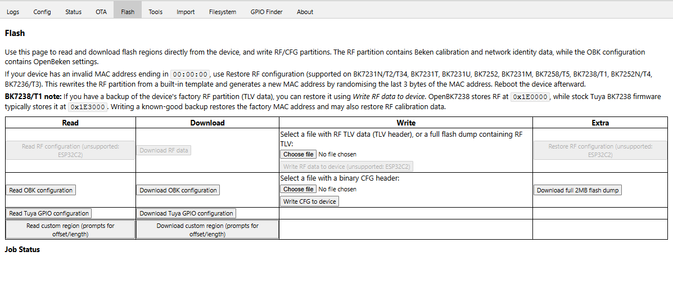Open the GPIO Finder tab
The height and width of the screenshot is (305, 673).
click(267, 12)
